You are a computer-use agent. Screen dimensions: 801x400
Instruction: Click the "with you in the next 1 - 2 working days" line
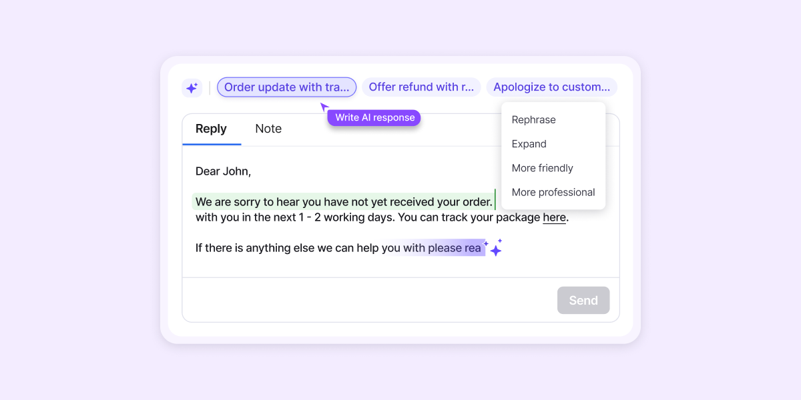coord(382,217)
